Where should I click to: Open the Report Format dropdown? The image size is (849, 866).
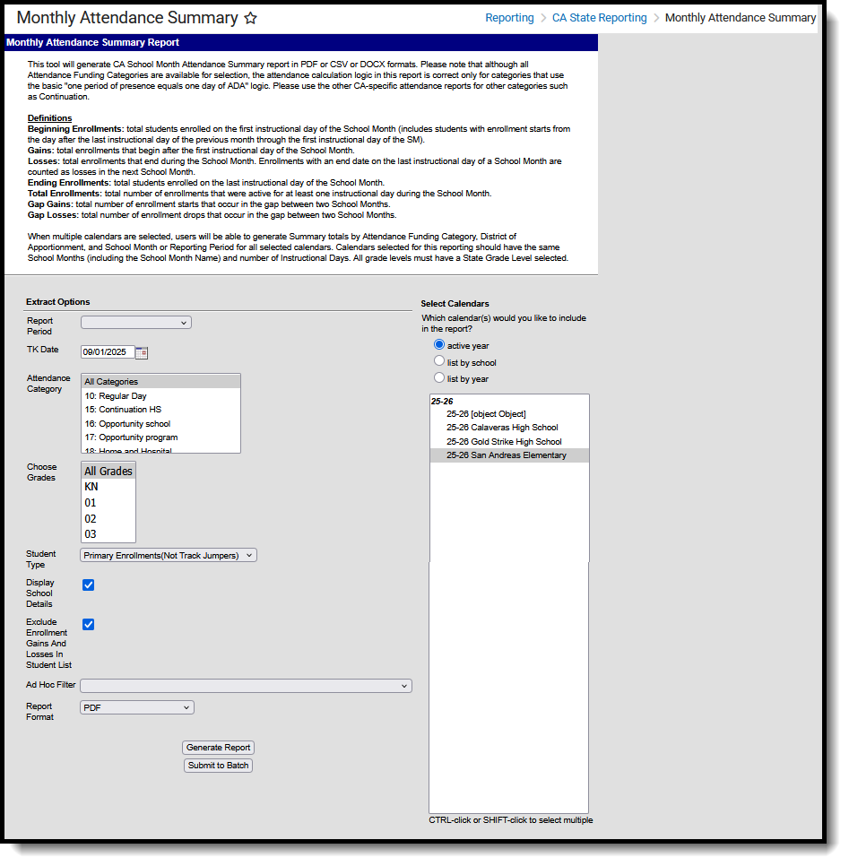135,706
